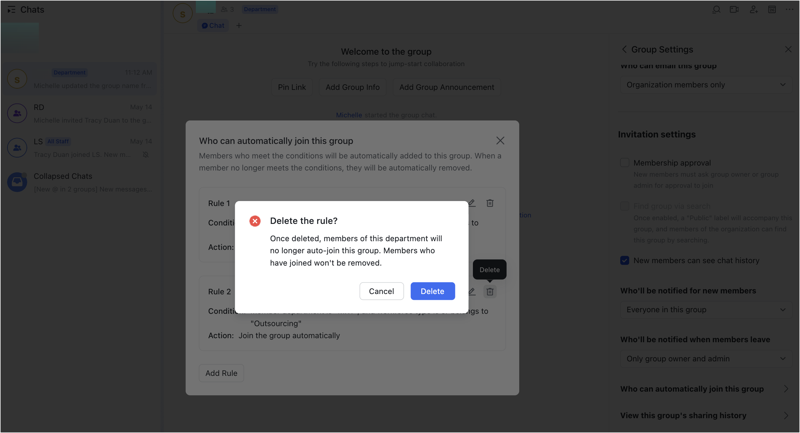
Task: Click the add member icon
Action: 754,10
